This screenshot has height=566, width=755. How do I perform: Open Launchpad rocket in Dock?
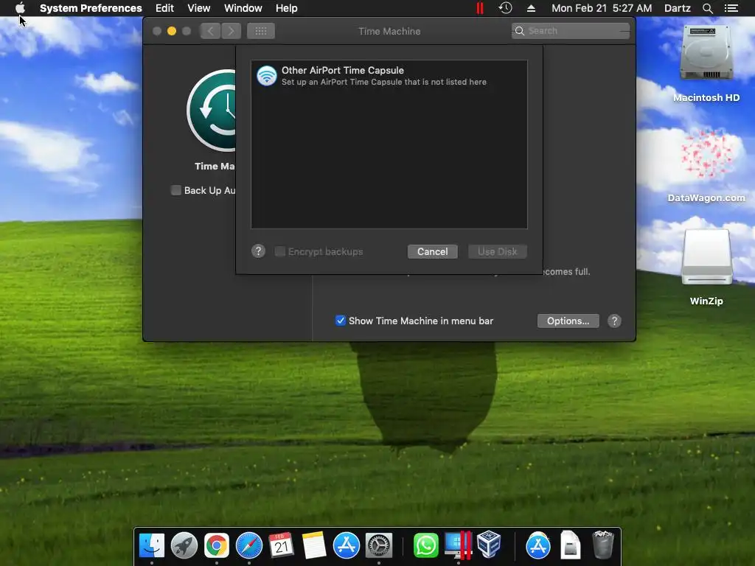click(184, 546)
